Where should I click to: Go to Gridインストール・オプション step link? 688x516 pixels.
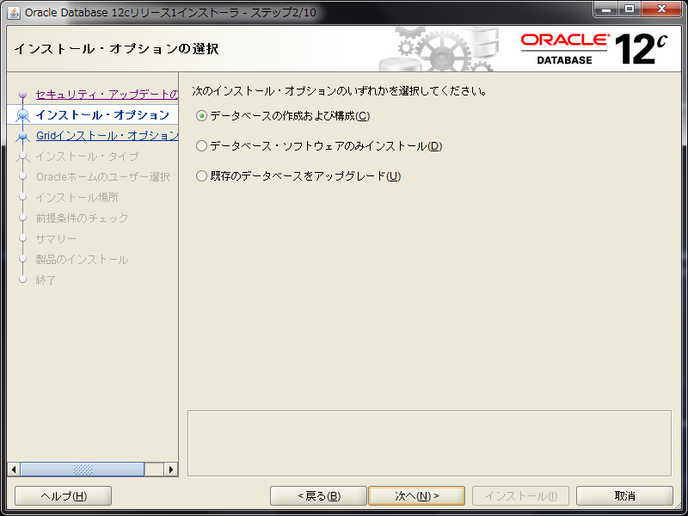(107, 136)
